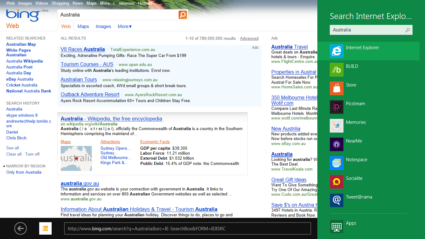Viewport: 425px width, 239px height.
Task: Open Old Melbourne attraction link
Action: (116, 157)
